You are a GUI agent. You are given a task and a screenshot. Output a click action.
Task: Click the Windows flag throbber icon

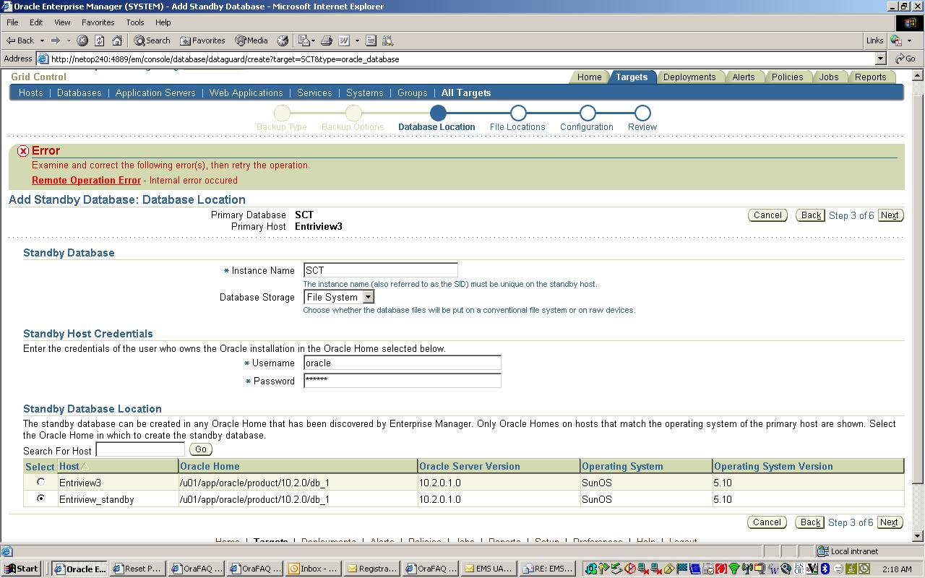click(x=909, y=23)
